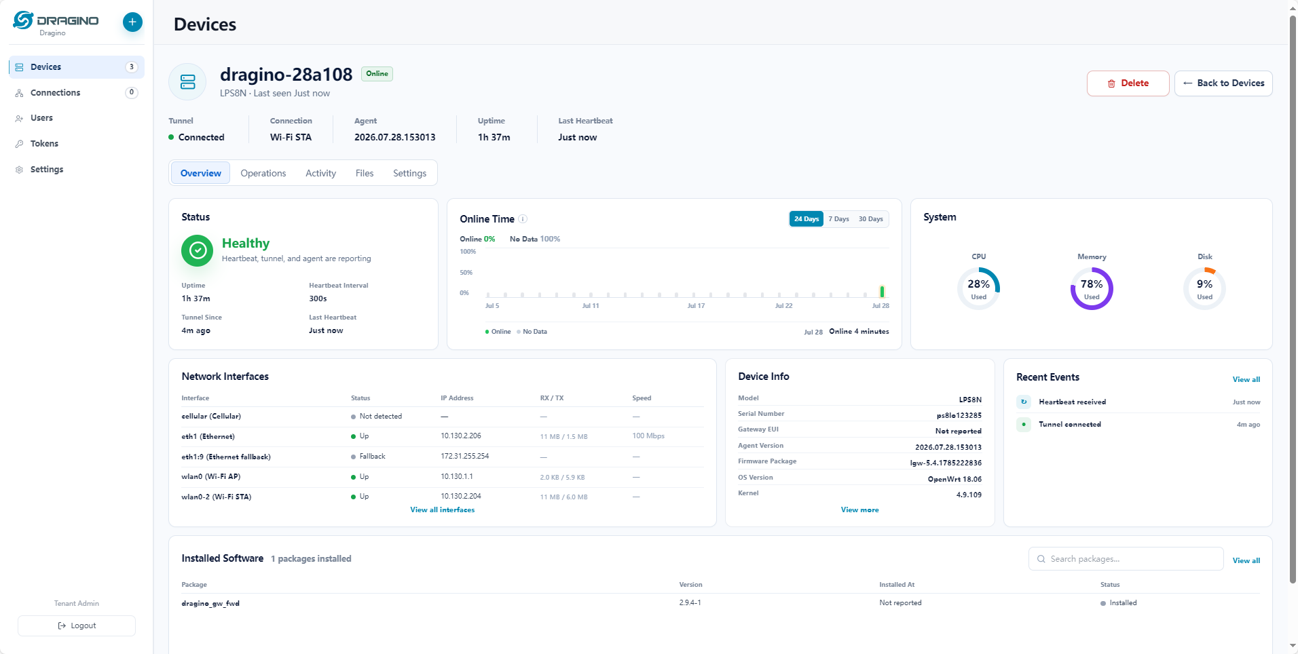The width and height of the screenshot is (1298, 654).
Task: Click the red Delete button
Action: (x=1128, y=83)
